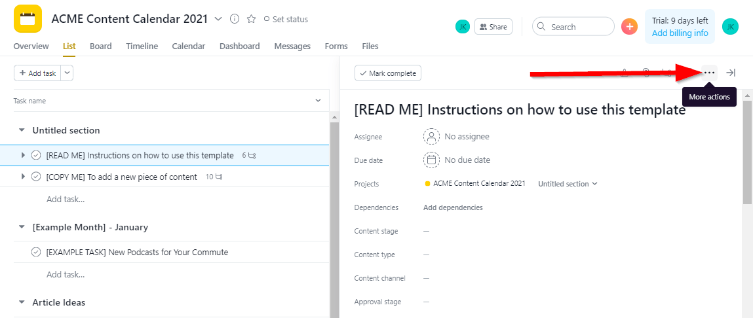Click the yellow project color dot
The height and width of the screenshot is (318, 753).
tap(427, 184)
